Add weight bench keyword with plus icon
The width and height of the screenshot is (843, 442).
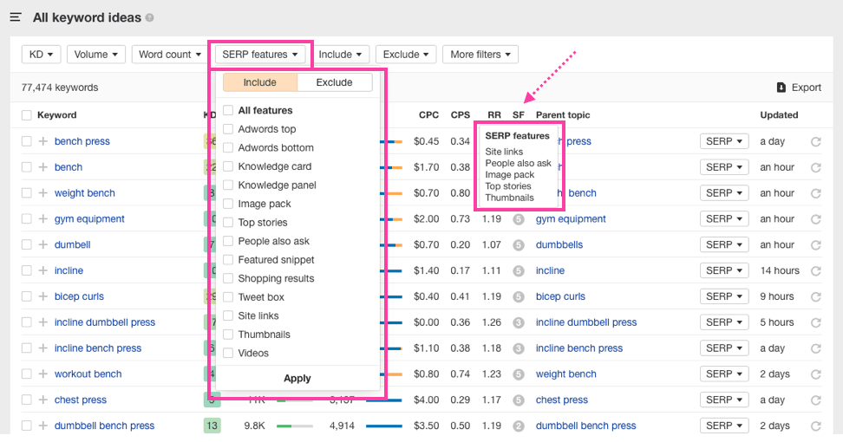point(43,192)
